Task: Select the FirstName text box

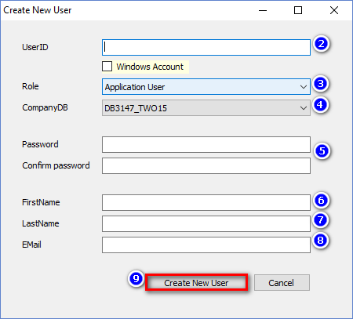Action: pos(206,202)
